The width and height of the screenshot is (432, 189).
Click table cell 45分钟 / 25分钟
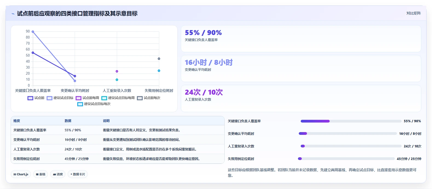tap(77, 159)
